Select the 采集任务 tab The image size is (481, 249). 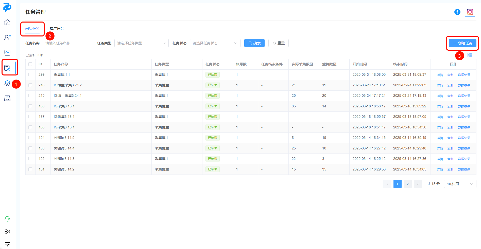point(32,28)
